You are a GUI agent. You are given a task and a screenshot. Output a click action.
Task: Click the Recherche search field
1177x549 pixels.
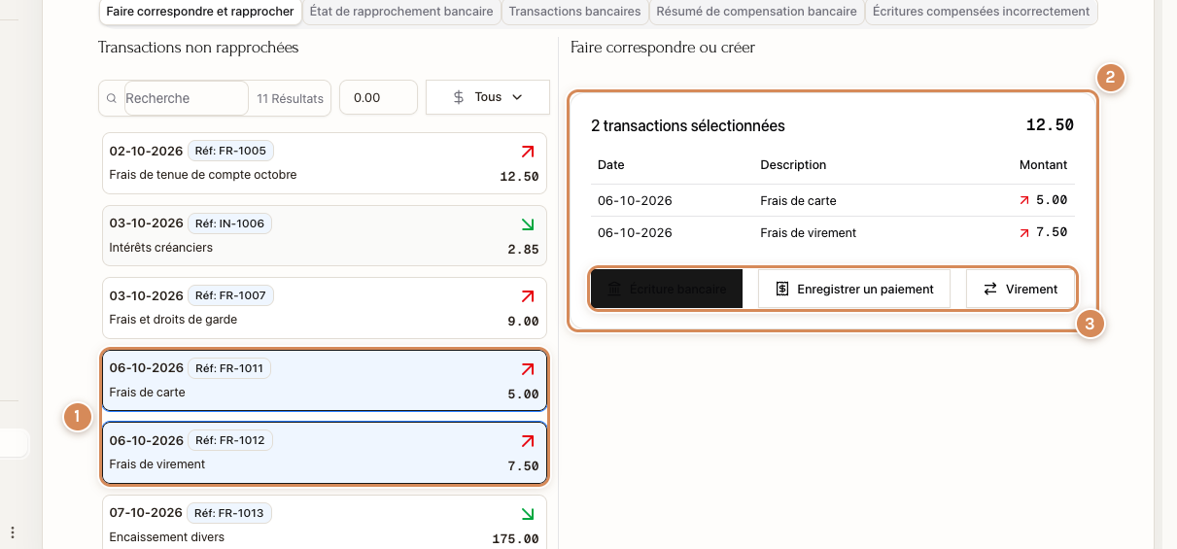point(187,98)
